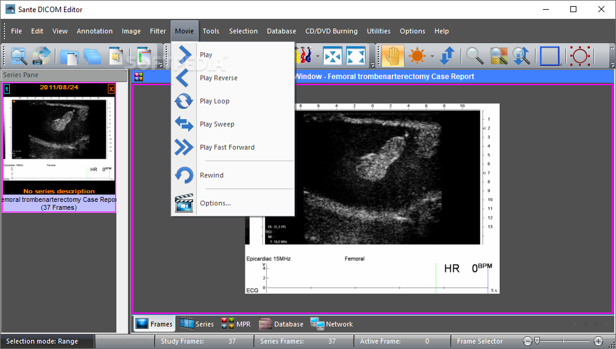Screen dimensions: 616x349
Task: Click the Play Fast Forward double-chevron icon
Action: pos(184,147)
